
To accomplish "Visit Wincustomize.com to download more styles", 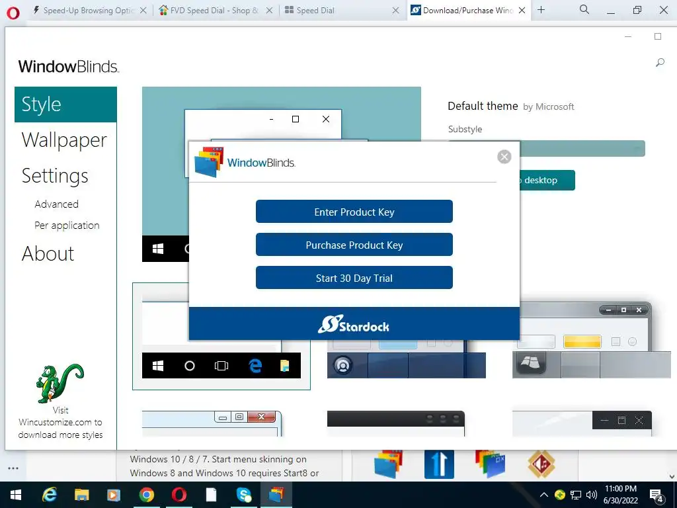I will 60,423.
